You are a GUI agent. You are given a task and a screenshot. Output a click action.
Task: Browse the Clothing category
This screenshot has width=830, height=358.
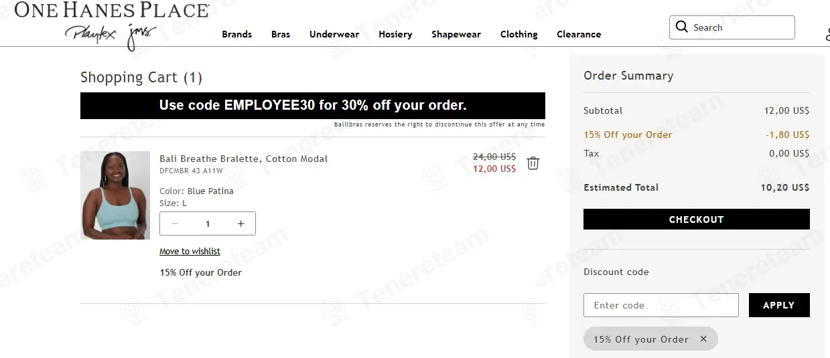click(x=519, y=34)
